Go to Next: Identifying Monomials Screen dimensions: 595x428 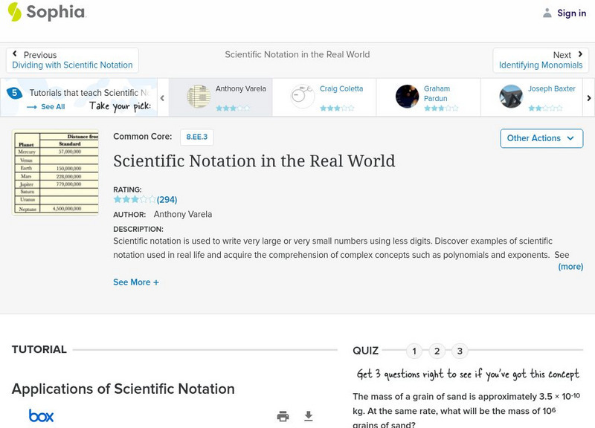541,60
